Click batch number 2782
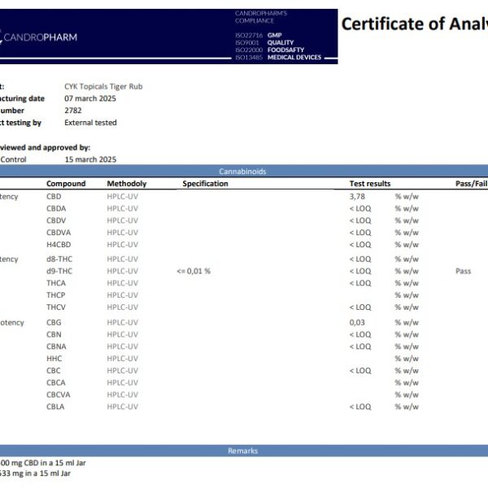Viewport: 488px width, 488px height. pyautogui.click(x=73, y=111)
